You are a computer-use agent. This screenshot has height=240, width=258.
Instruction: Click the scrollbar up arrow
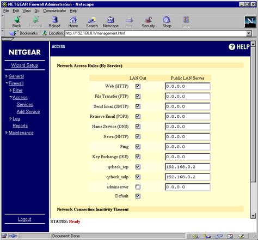coord(253,44)
